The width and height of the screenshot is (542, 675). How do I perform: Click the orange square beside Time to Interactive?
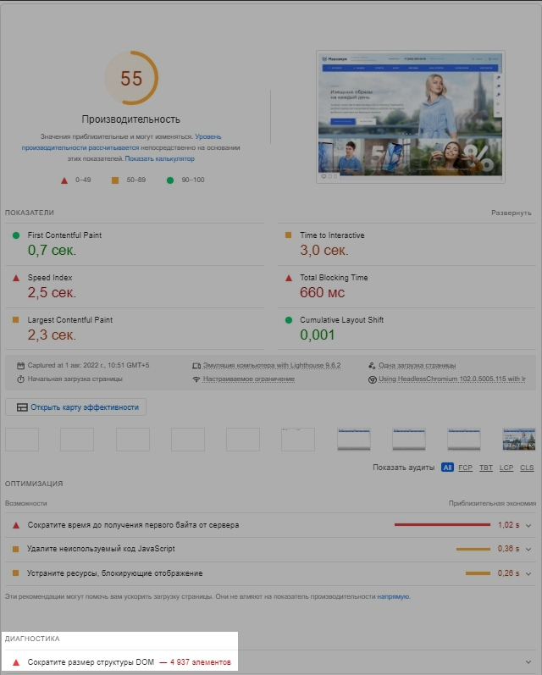tap(288, 235)
